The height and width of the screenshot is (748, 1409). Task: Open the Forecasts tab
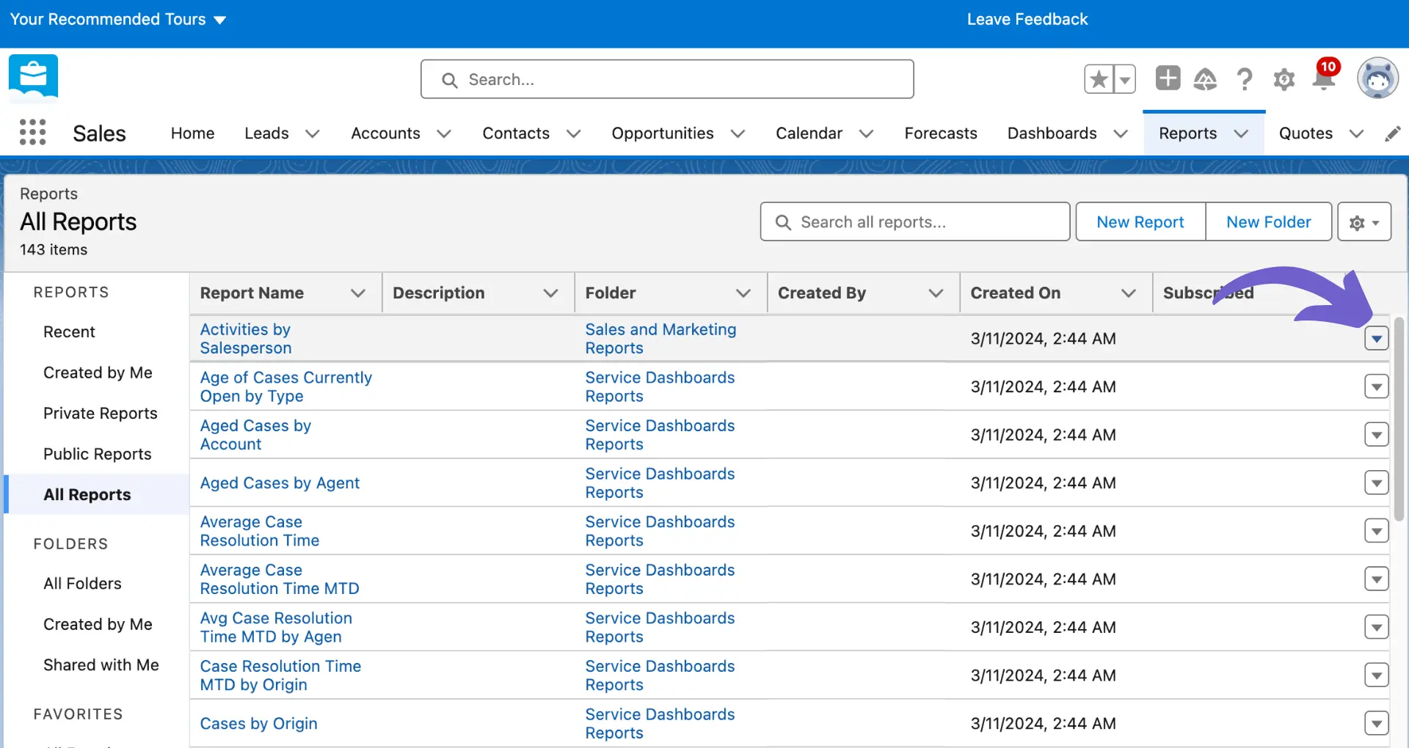coord(941,133)
